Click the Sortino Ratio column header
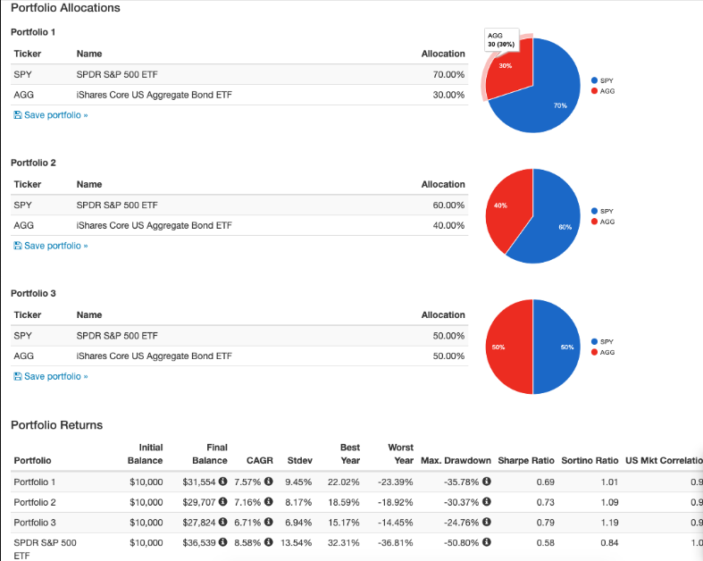 pos(590,460)
